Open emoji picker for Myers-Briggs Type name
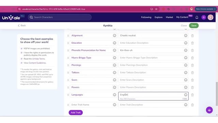This screenshot has width=218, height=123. point(114,58)
